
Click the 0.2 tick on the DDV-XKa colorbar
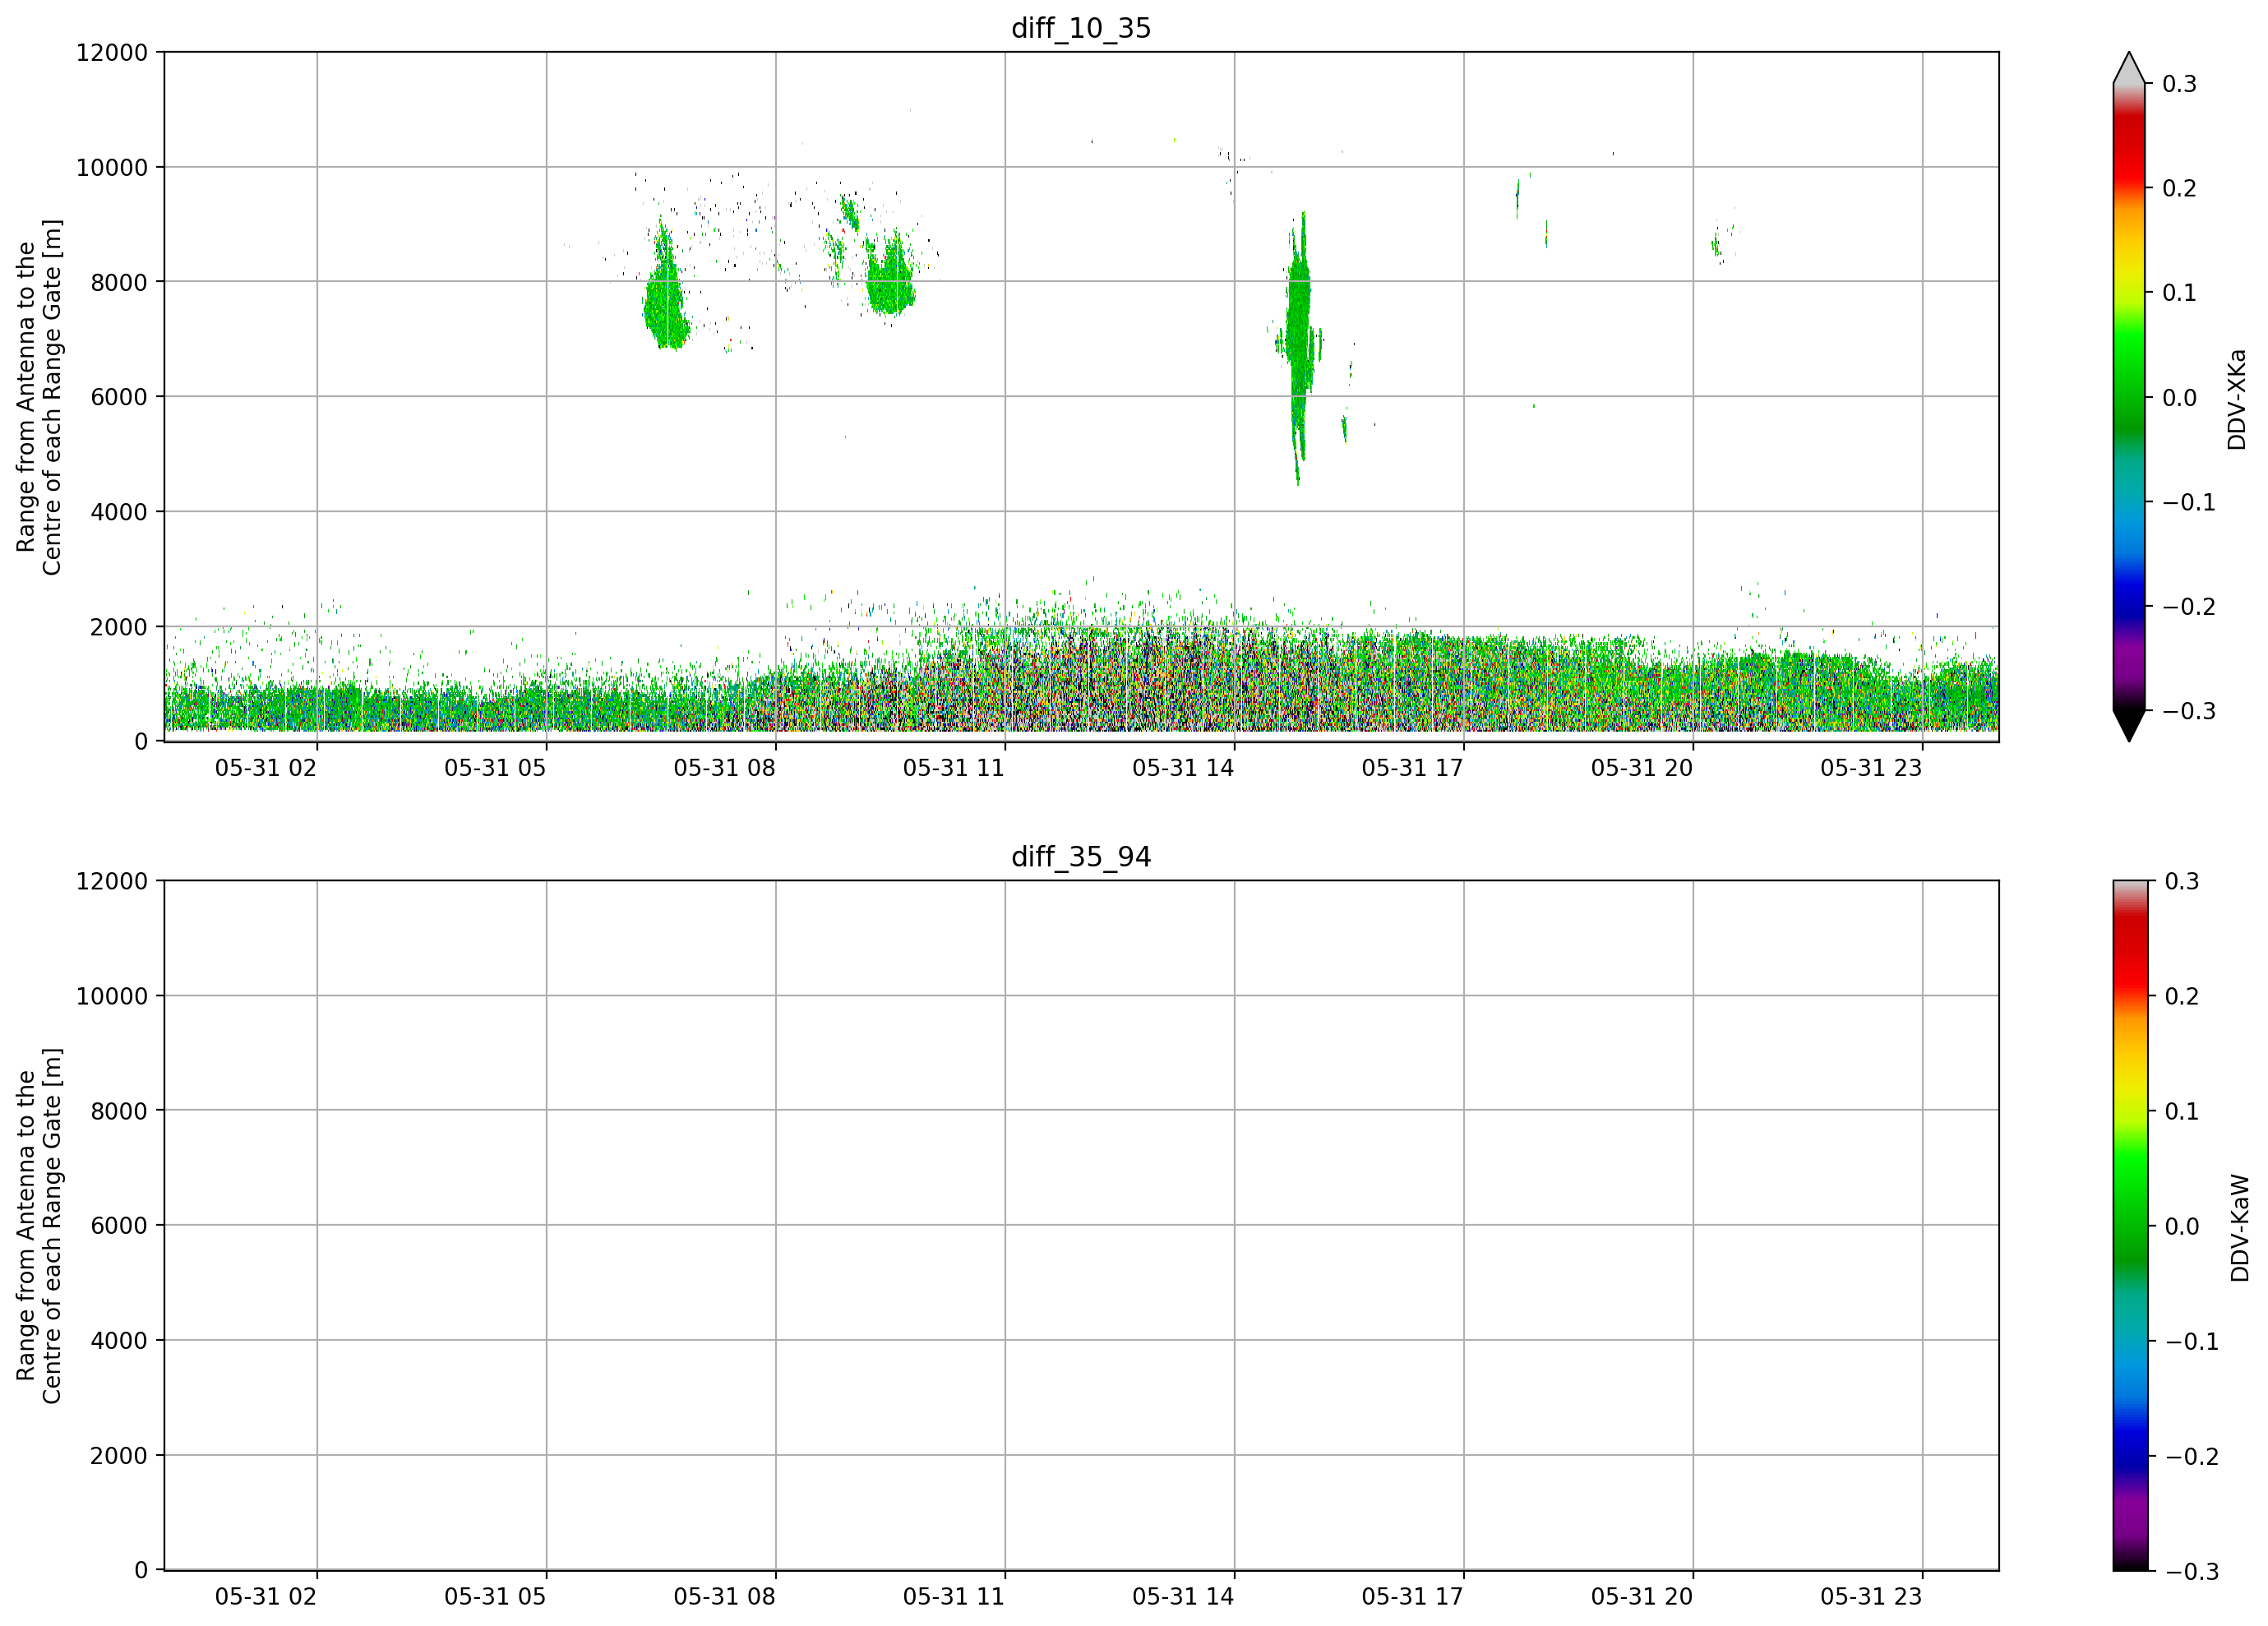coord(2180,188)
